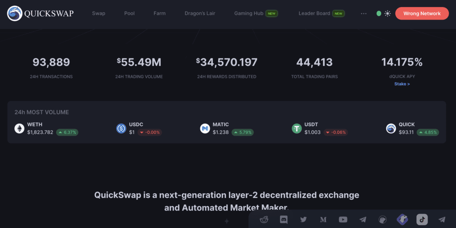
Task: Click the QUICK 4.85% change badge
Action: tap(428, 133)
